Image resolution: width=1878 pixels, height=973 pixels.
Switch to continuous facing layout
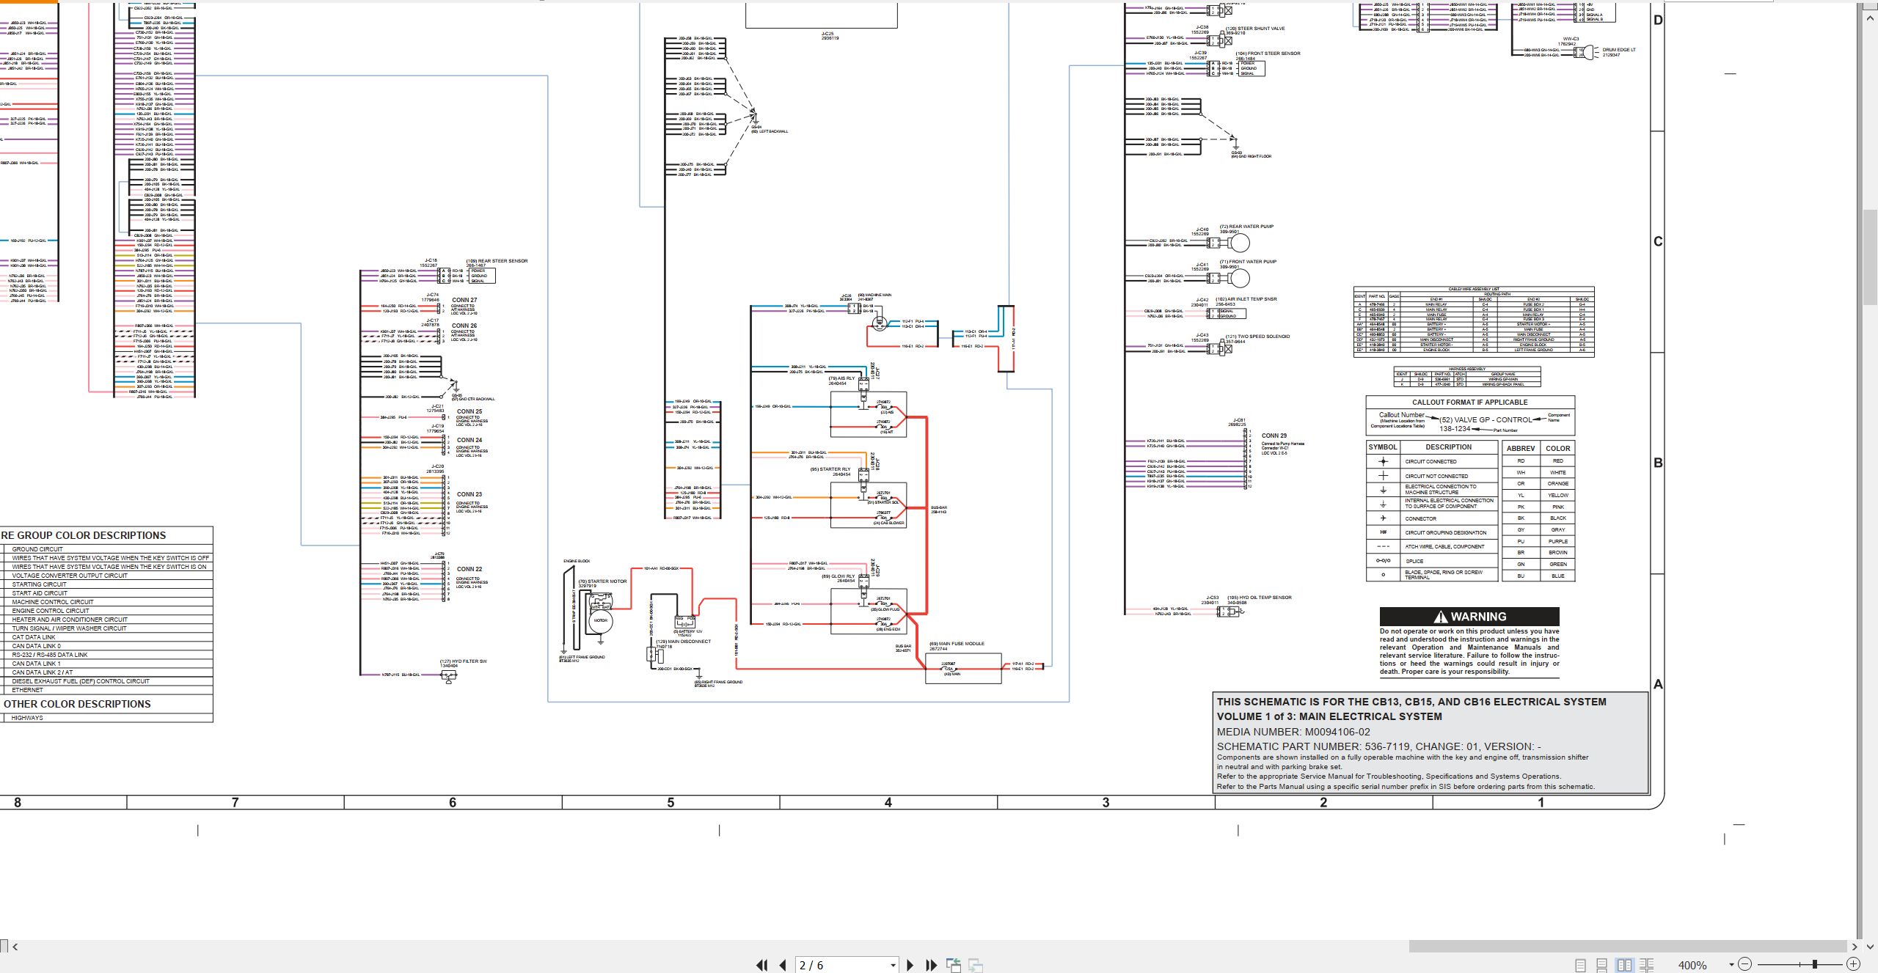(x=1647, y=965)
